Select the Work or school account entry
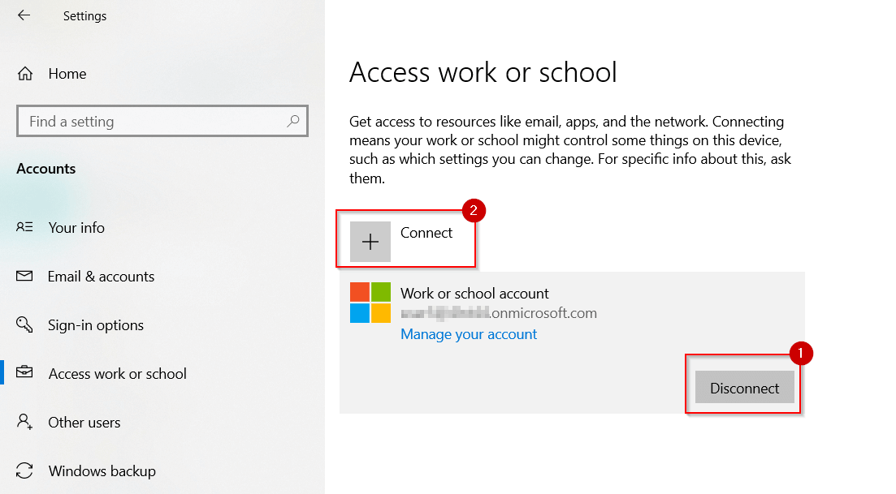The height and width of the screenshot is (494, 896). [x=474, y=294]
